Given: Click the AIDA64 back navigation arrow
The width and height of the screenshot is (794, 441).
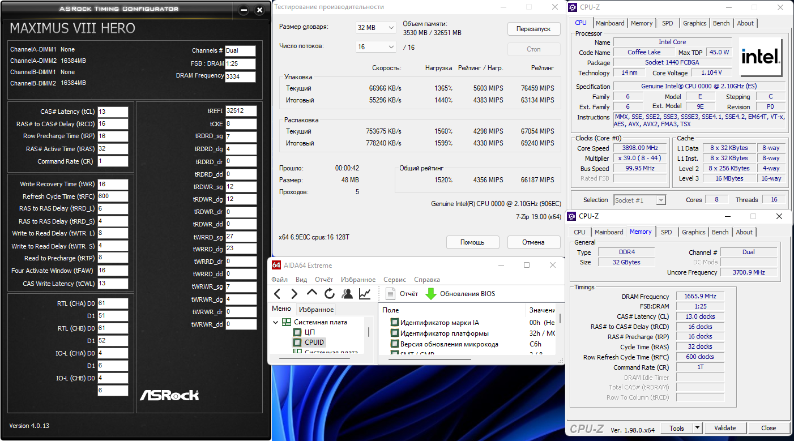Looking at the screenshot, I should [277, 294].
